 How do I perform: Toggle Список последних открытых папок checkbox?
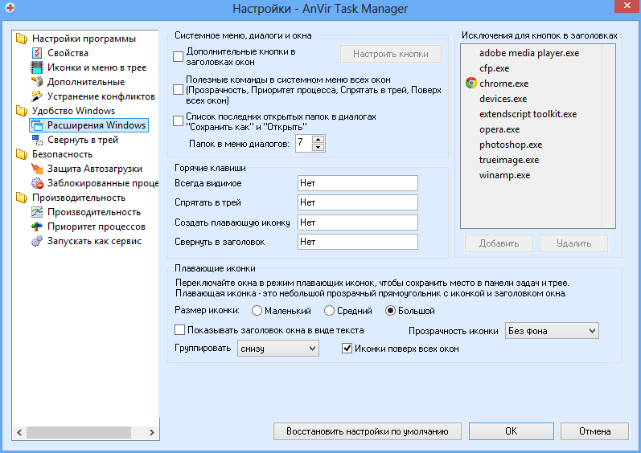pyautogui.click(x=179, y=121)
